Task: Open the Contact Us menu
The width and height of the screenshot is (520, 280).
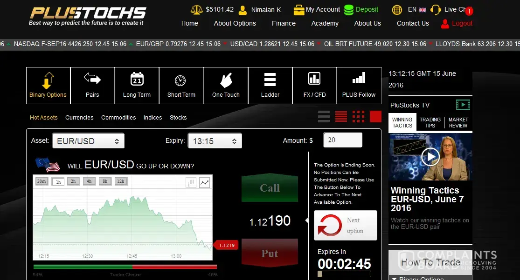Action: pyautogui.click(x=413, y=23)
